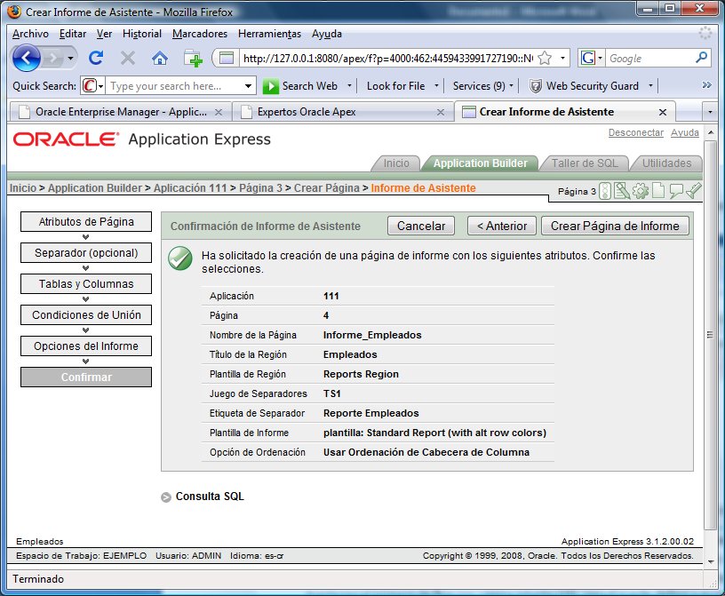
Task: Click the Stop loading X icon
Action: click(128, 59)
